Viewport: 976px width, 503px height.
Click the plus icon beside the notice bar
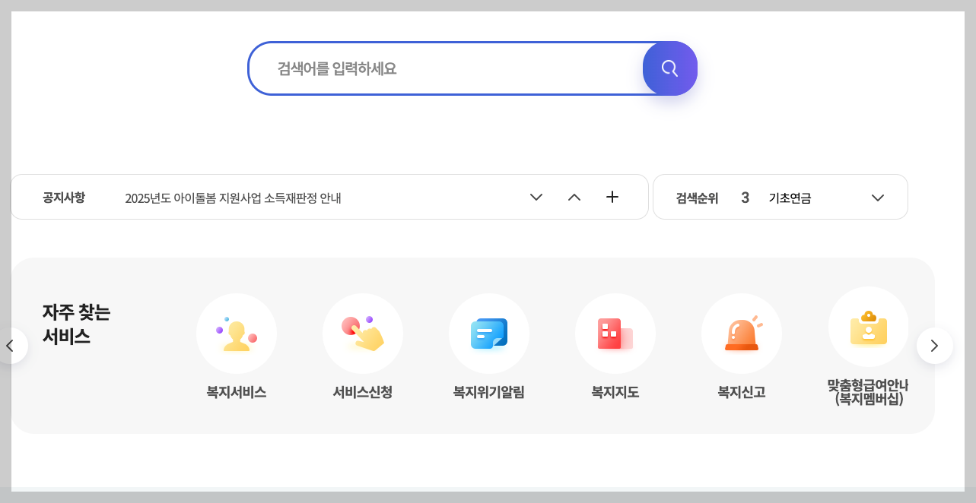612,197
